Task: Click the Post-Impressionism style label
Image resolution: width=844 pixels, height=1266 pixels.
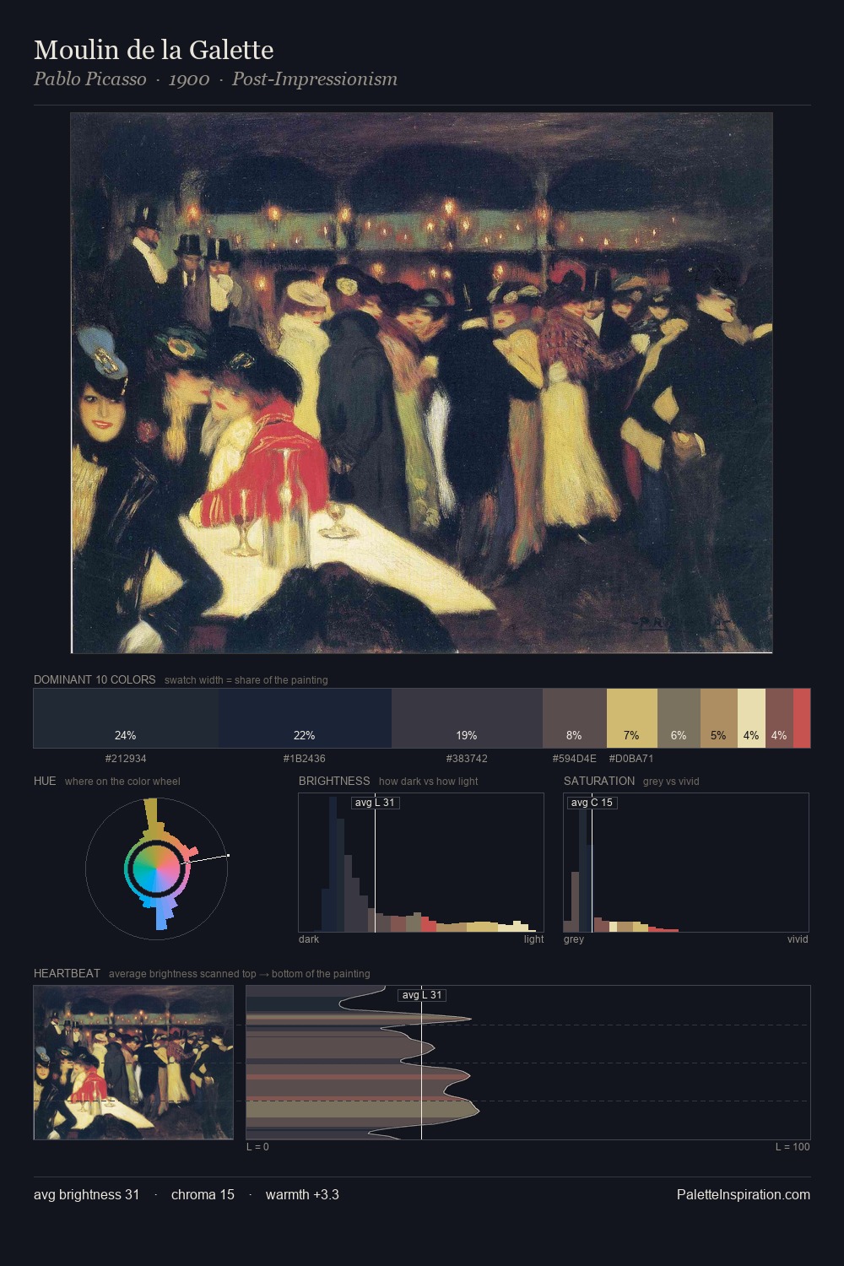Action: [x=315, y=79]
